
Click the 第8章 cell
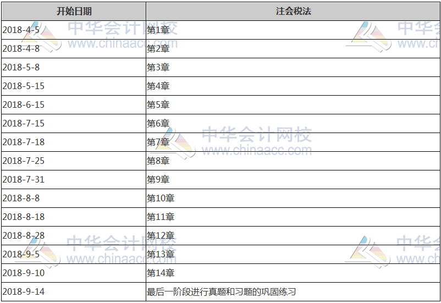[293, 161]
